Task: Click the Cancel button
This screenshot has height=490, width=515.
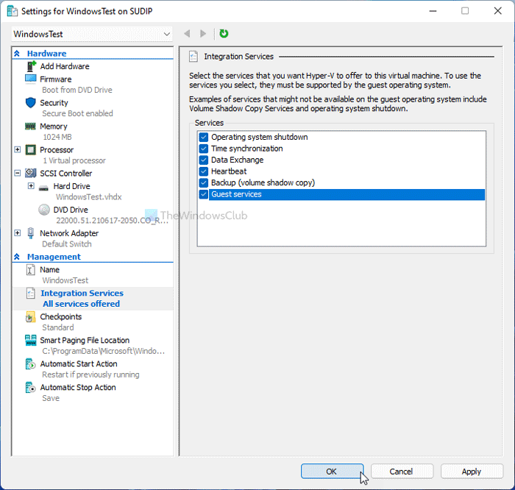Action: point(402,472)
